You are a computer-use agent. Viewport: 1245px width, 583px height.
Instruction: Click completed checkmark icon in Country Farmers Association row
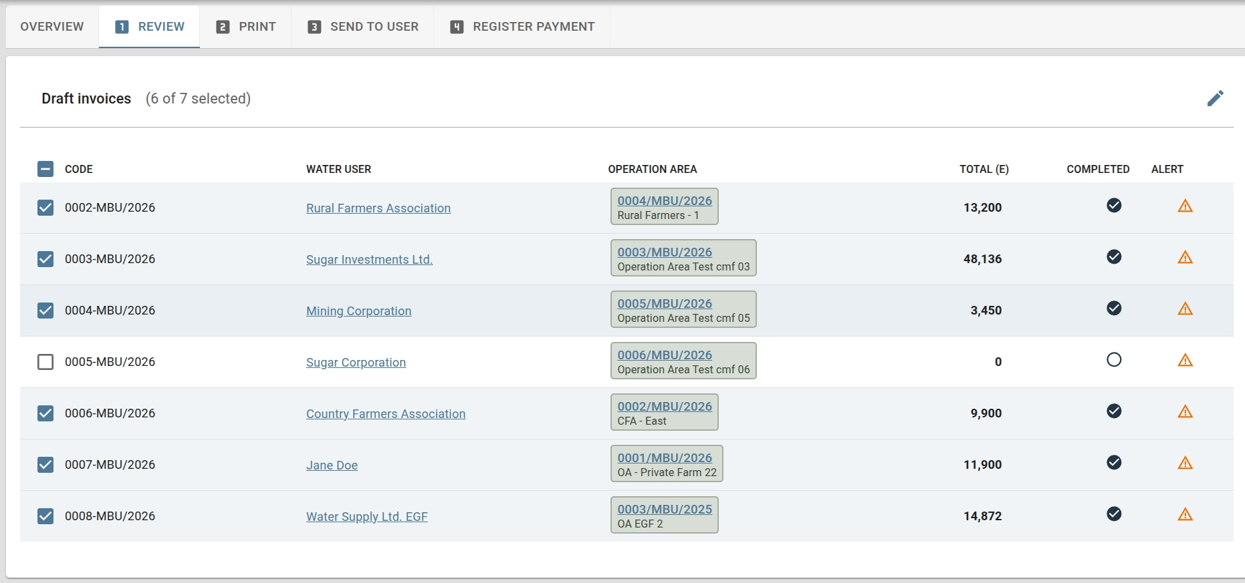tap(1114, 411)
